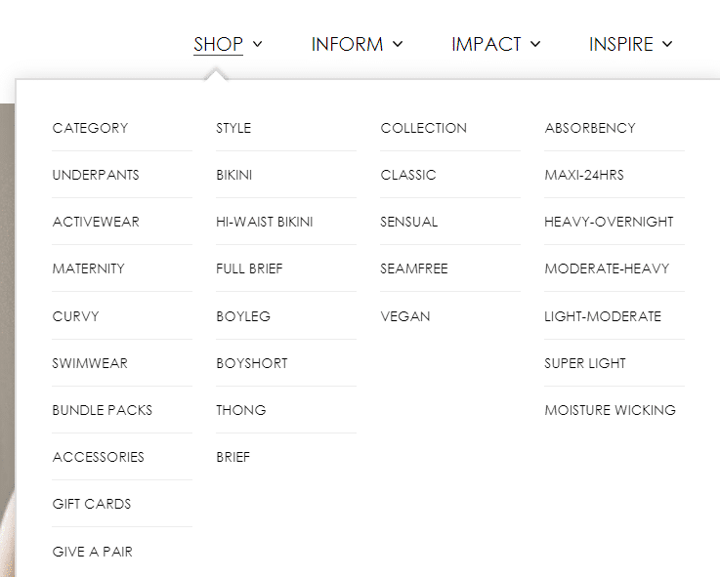
Task: View the Vegan collection
Action: 405,316
